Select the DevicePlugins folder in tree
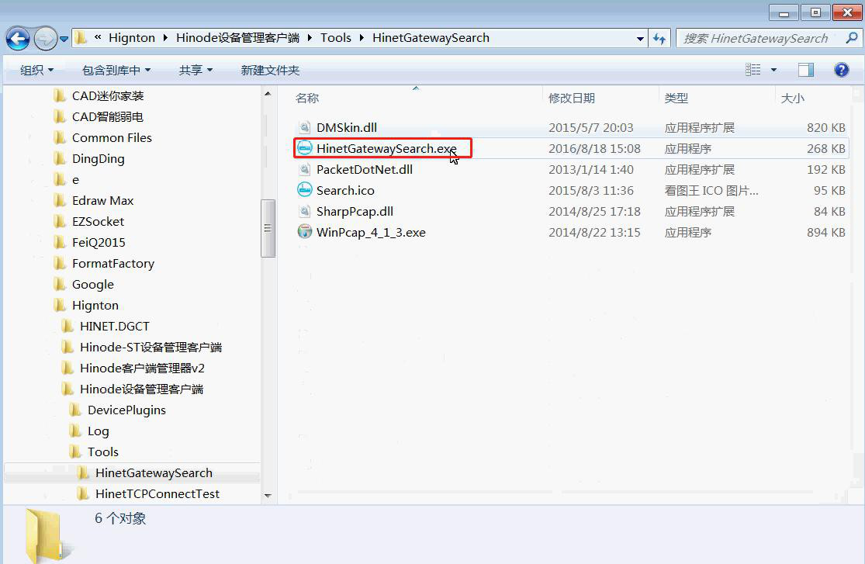This screenshot has width=865, height=564. pos(126,410)
